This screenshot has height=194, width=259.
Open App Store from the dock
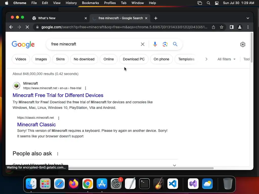click(102, 184)
